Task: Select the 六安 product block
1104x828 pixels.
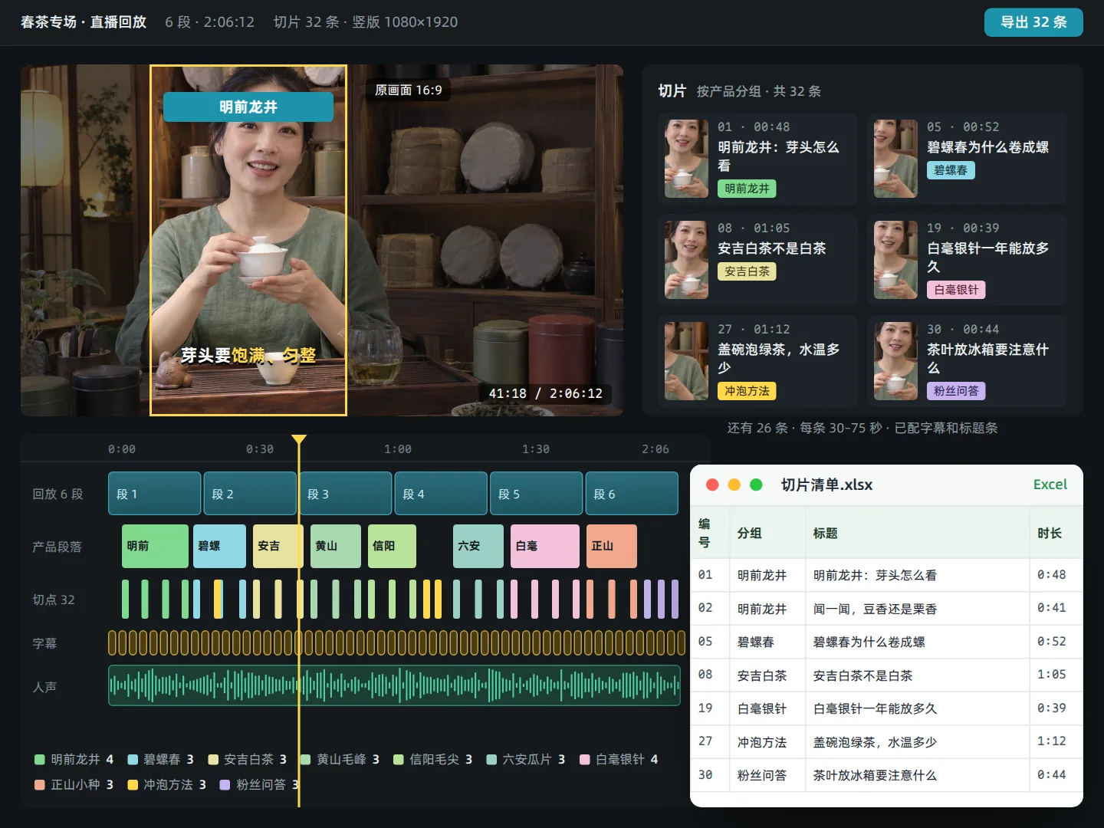Action: click(x=478, y=546)
